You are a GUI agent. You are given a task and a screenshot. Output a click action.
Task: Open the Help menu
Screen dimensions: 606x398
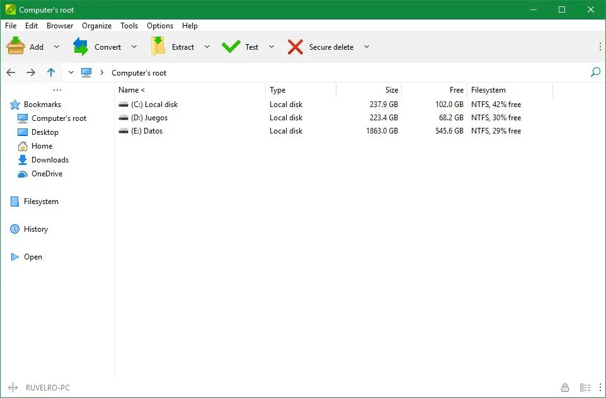tap(190, 25)
